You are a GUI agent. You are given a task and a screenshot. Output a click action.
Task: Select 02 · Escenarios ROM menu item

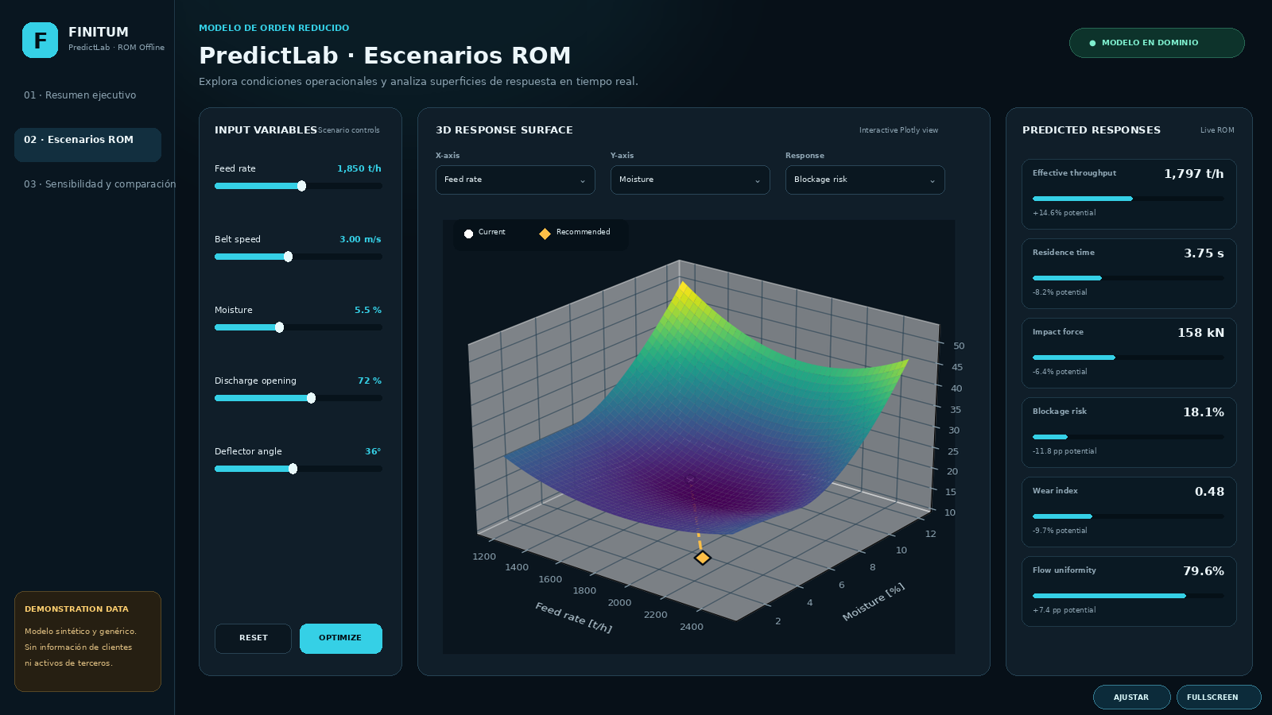87,145
